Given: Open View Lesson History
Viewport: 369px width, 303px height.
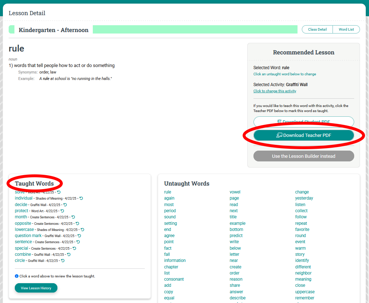Looking at the screenshot, I should (36, 288).
